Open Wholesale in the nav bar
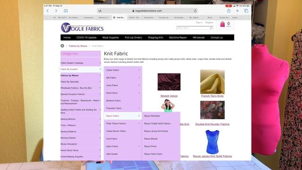This screenshot has height=170, width=302. pos(199,38)
